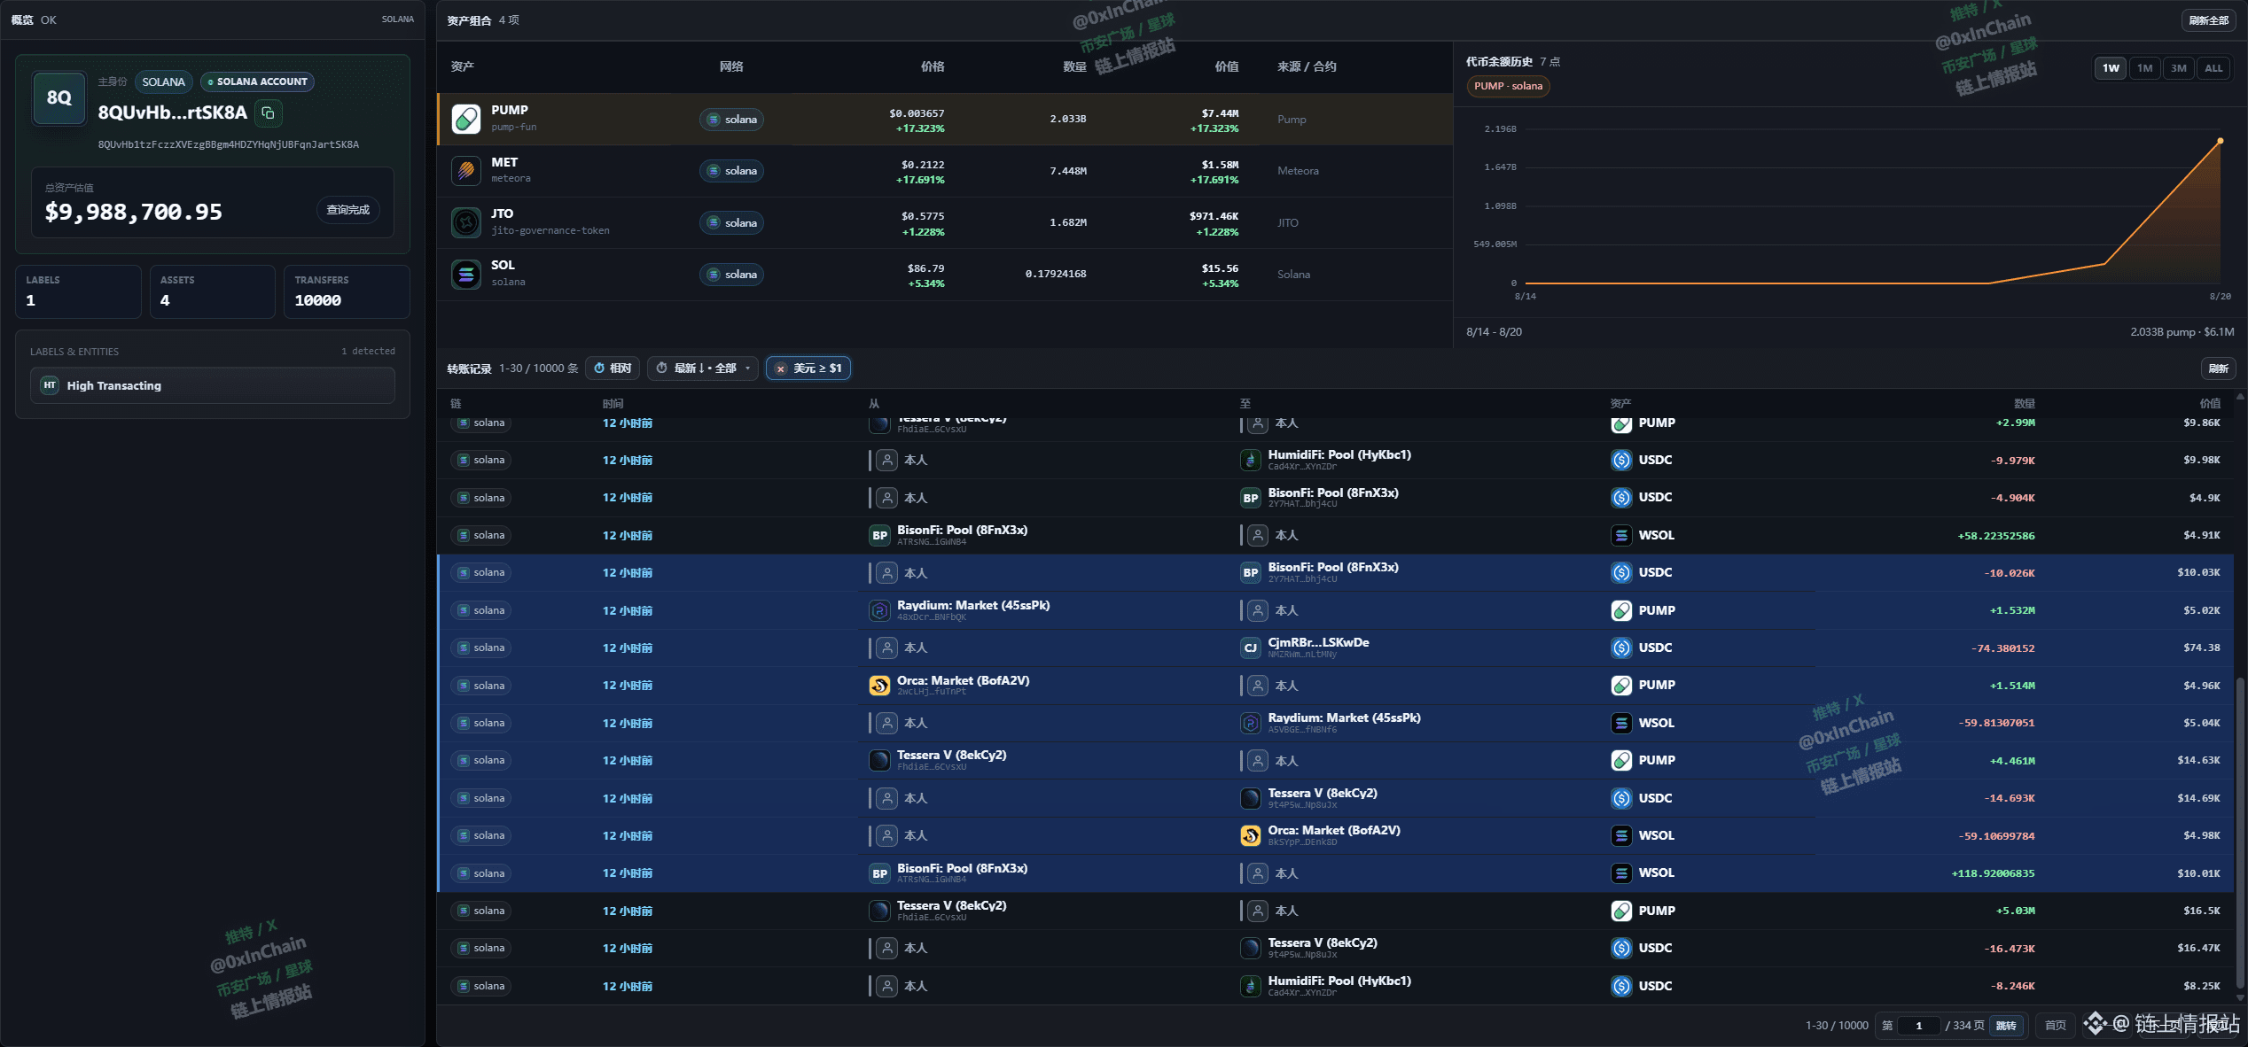Click the WSOL icon in +118.92006835 row
2248x1047 pixels.
tap(1621, 873)
